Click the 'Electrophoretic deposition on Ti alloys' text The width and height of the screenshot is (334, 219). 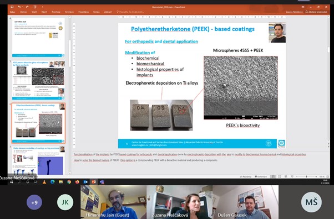(x=161, y=83)
